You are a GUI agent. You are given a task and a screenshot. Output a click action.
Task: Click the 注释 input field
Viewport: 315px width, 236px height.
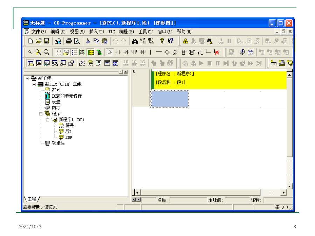point(278,200)
